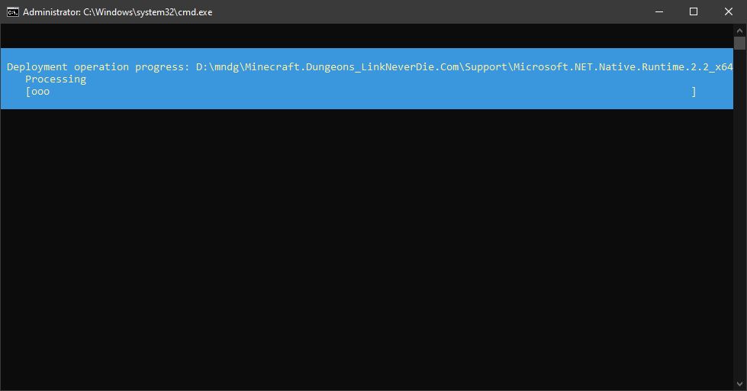Viewport: 747px width, 391px height.
Task: Click the cmd icon in the title bar
Action: pyautogui.click(x=12, y=11)
